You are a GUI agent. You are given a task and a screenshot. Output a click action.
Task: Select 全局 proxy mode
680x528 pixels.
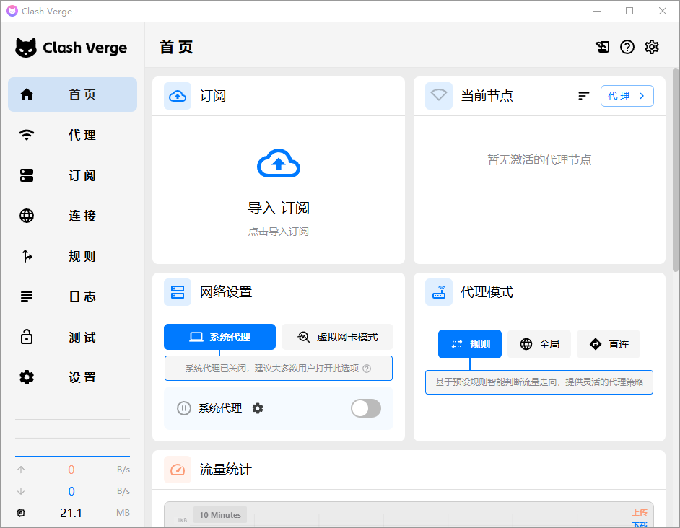click(539, 344)
